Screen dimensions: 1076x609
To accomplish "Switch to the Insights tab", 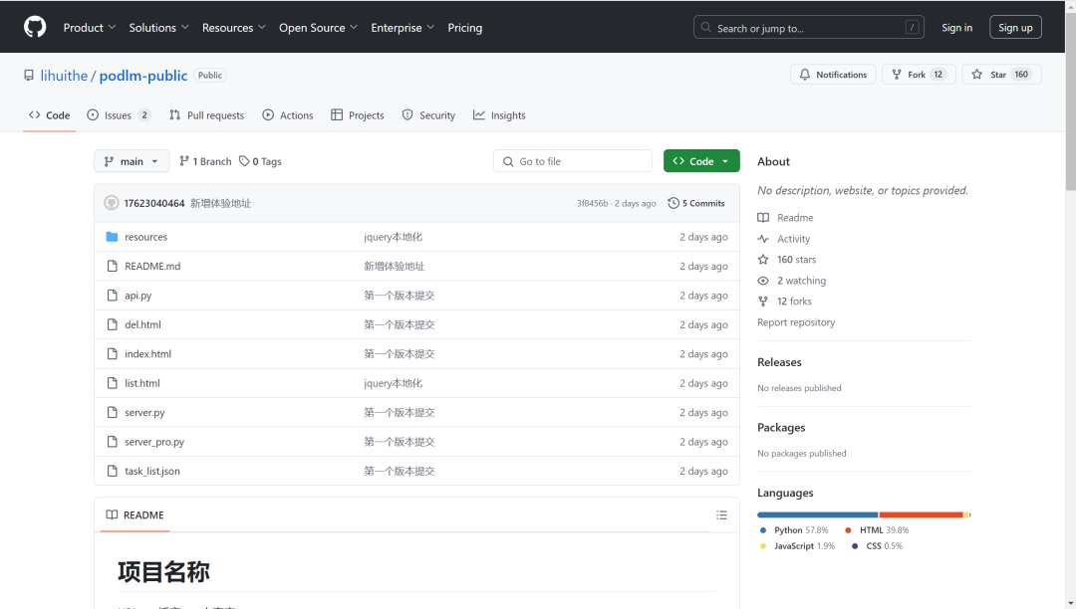I will [499, 115].
